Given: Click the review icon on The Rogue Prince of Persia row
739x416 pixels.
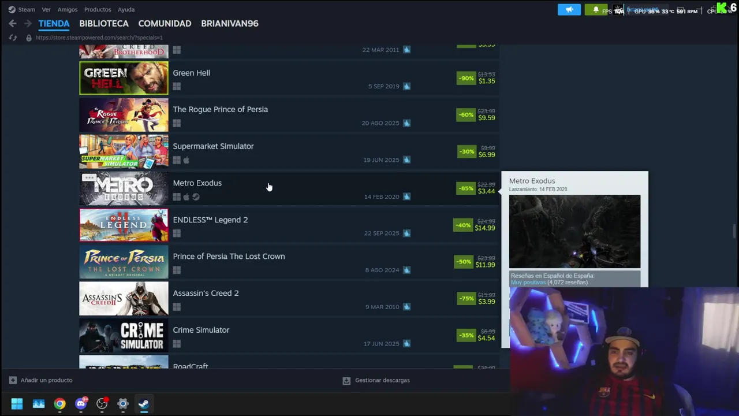Looking at the screenshot, I should pos(406,123).
